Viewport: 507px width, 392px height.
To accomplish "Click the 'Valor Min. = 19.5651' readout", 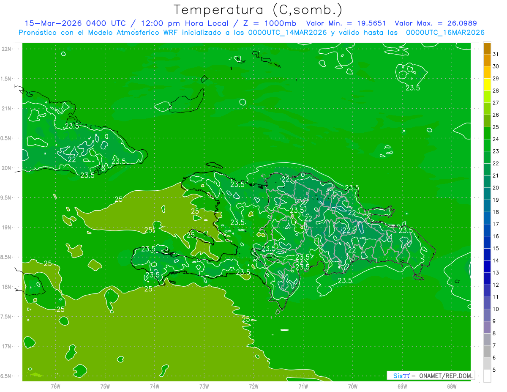I will 346,23.
